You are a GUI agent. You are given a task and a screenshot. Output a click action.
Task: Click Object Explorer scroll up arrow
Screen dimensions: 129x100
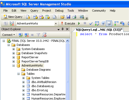pos(67,41)
